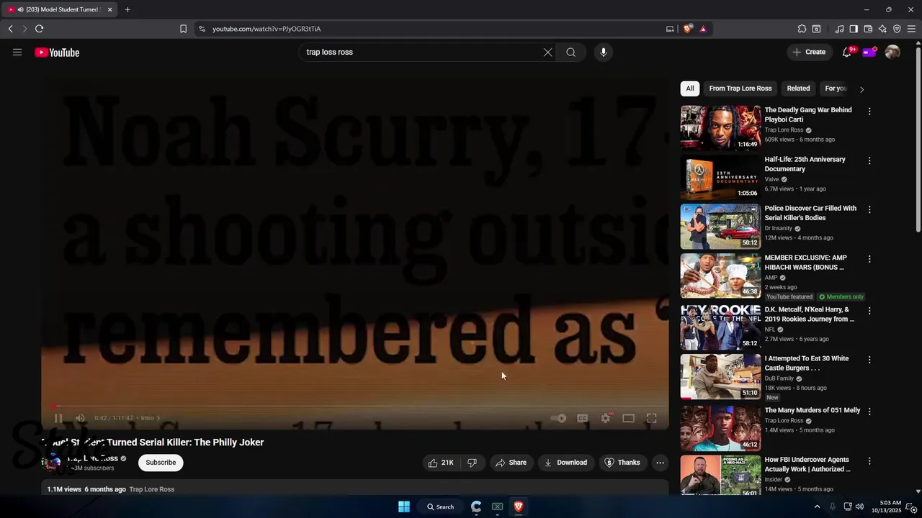Image resolution: width=922 pixels, height=518 pixels.
Task: Bookmark this page
Action: 183,29
